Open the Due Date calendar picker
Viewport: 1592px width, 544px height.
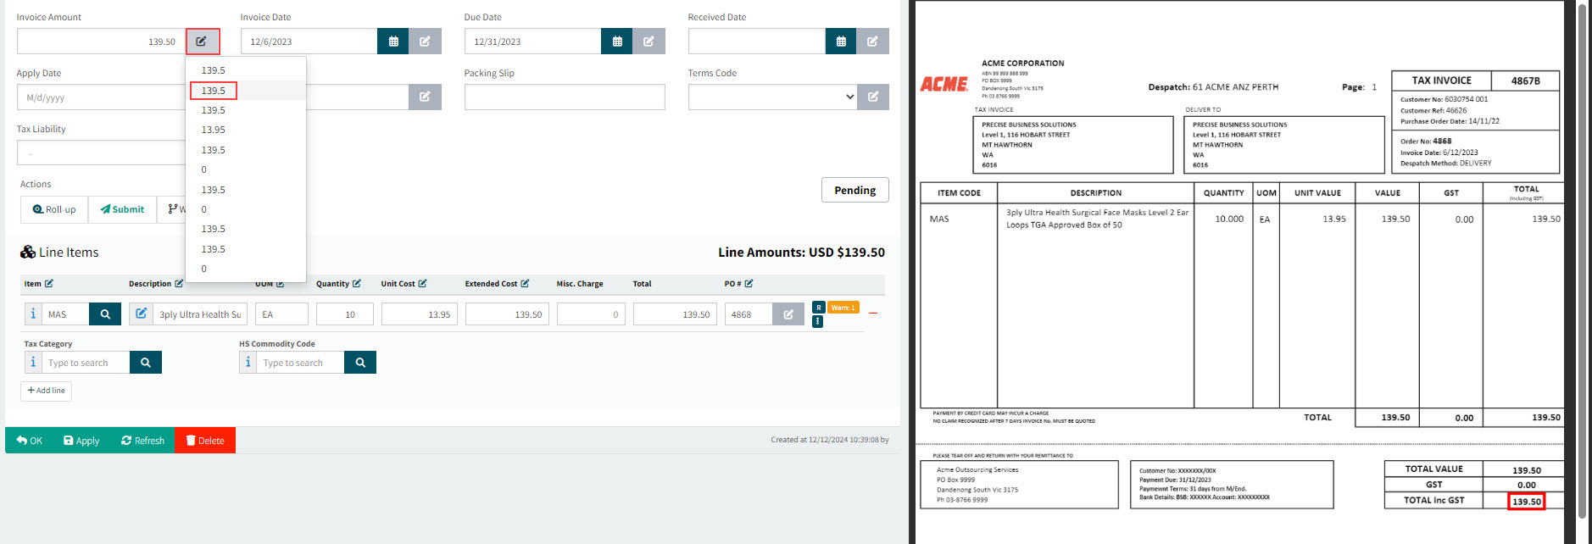click(616, 42)
